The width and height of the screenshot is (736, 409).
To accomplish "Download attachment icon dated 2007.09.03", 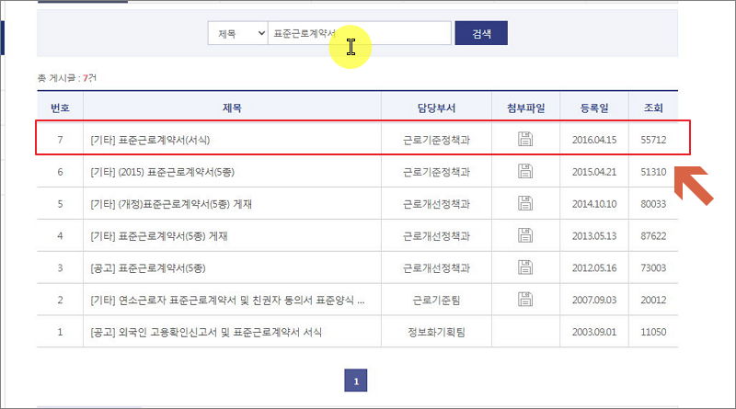I will [x=525, y=299].
